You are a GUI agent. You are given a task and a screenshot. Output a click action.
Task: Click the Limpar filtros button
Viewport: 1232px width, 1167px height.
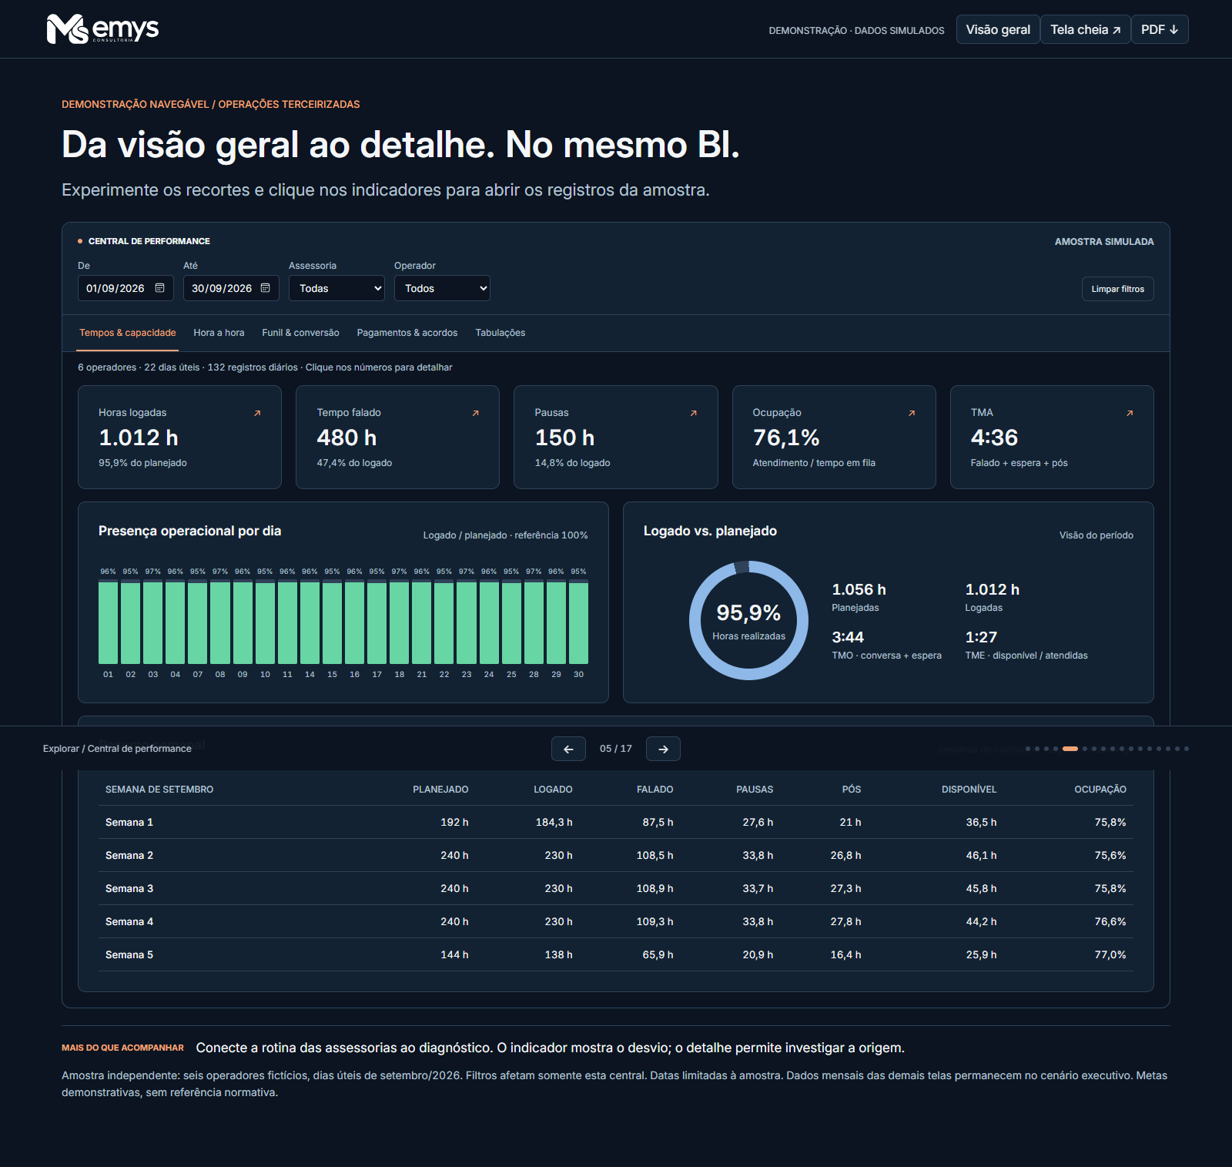1118,289
